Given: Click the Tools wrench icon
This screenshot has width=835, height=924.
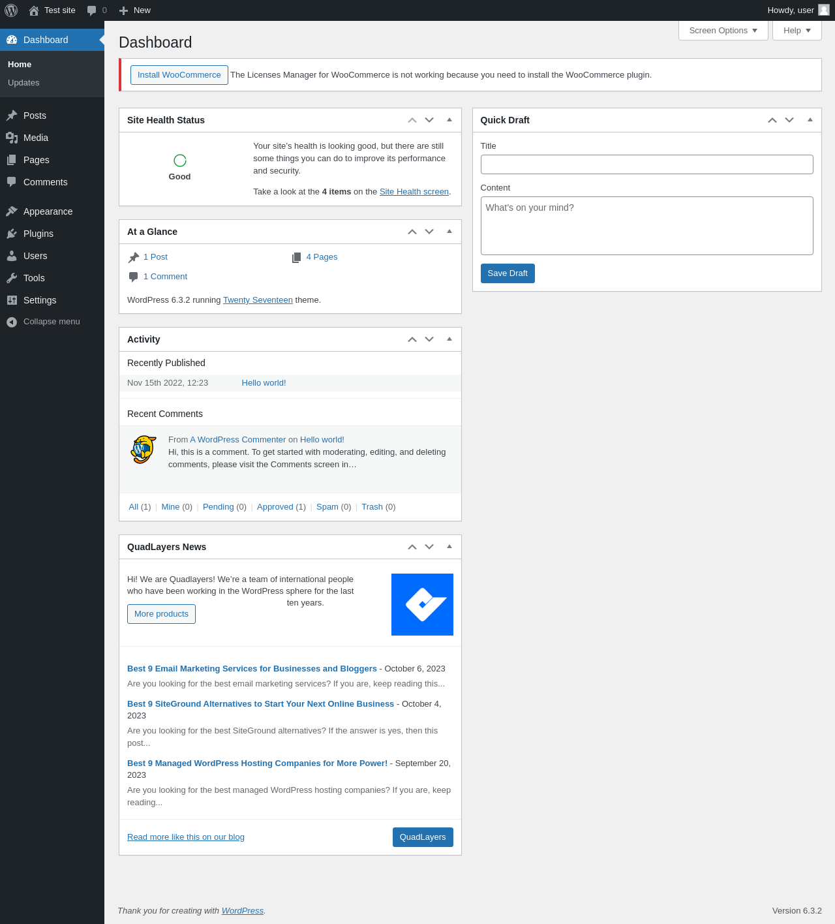Looking at the screenshot, I should point(12,278).
